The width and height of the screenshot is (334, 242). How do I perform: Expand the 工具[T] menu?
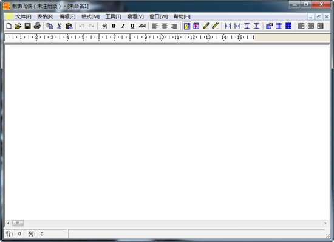114,16
